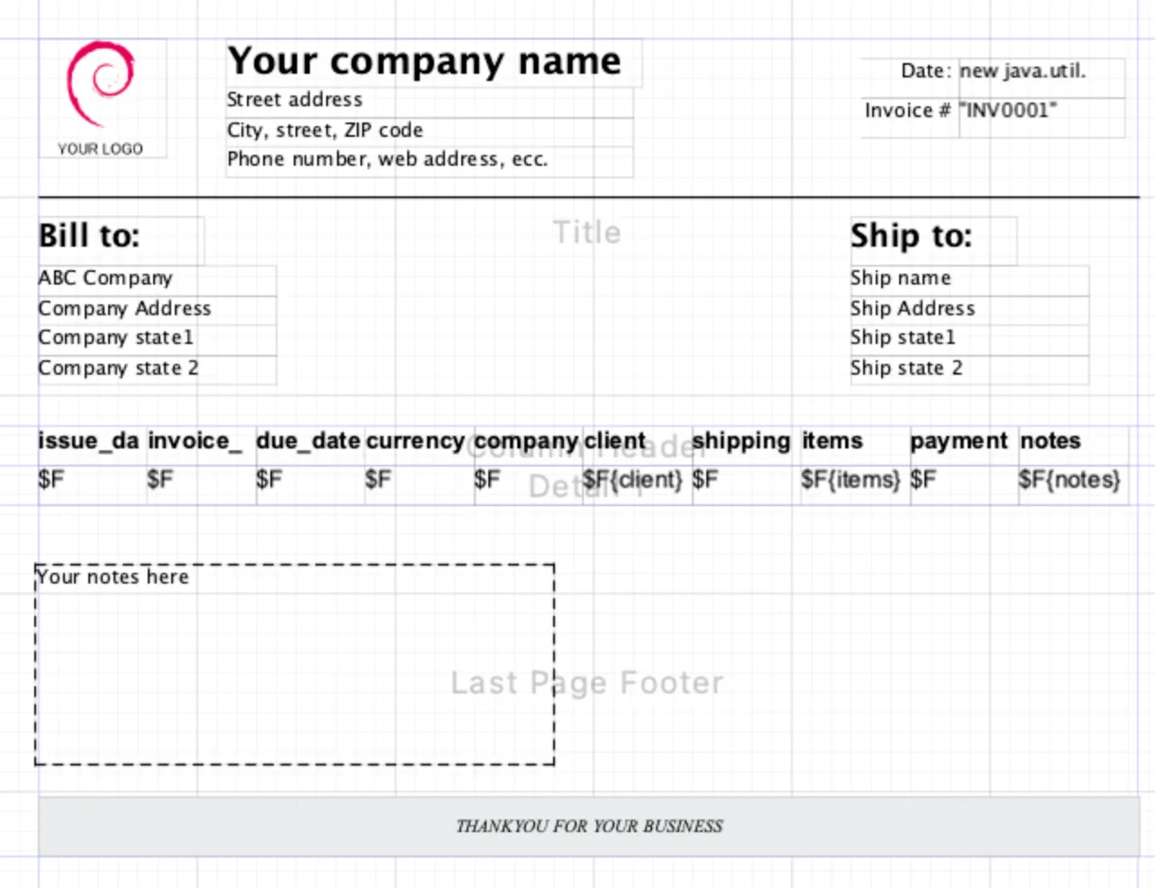Select the issue_da column header
Image resolution: width=1155 pixels, height=888 pixels.
88,441
